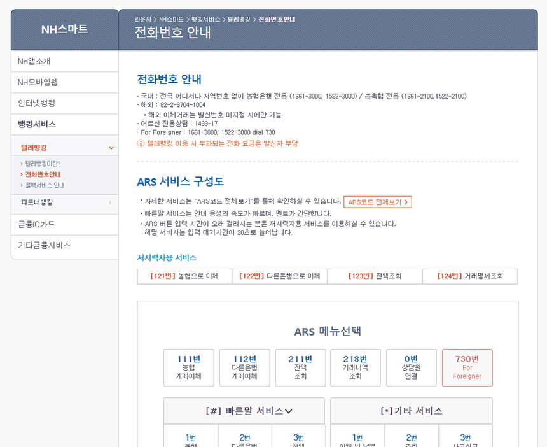Click 전화번호안내 in the breadcrumb
The width and height of the screenshot is (547, 447).
[x=277, y=20]
